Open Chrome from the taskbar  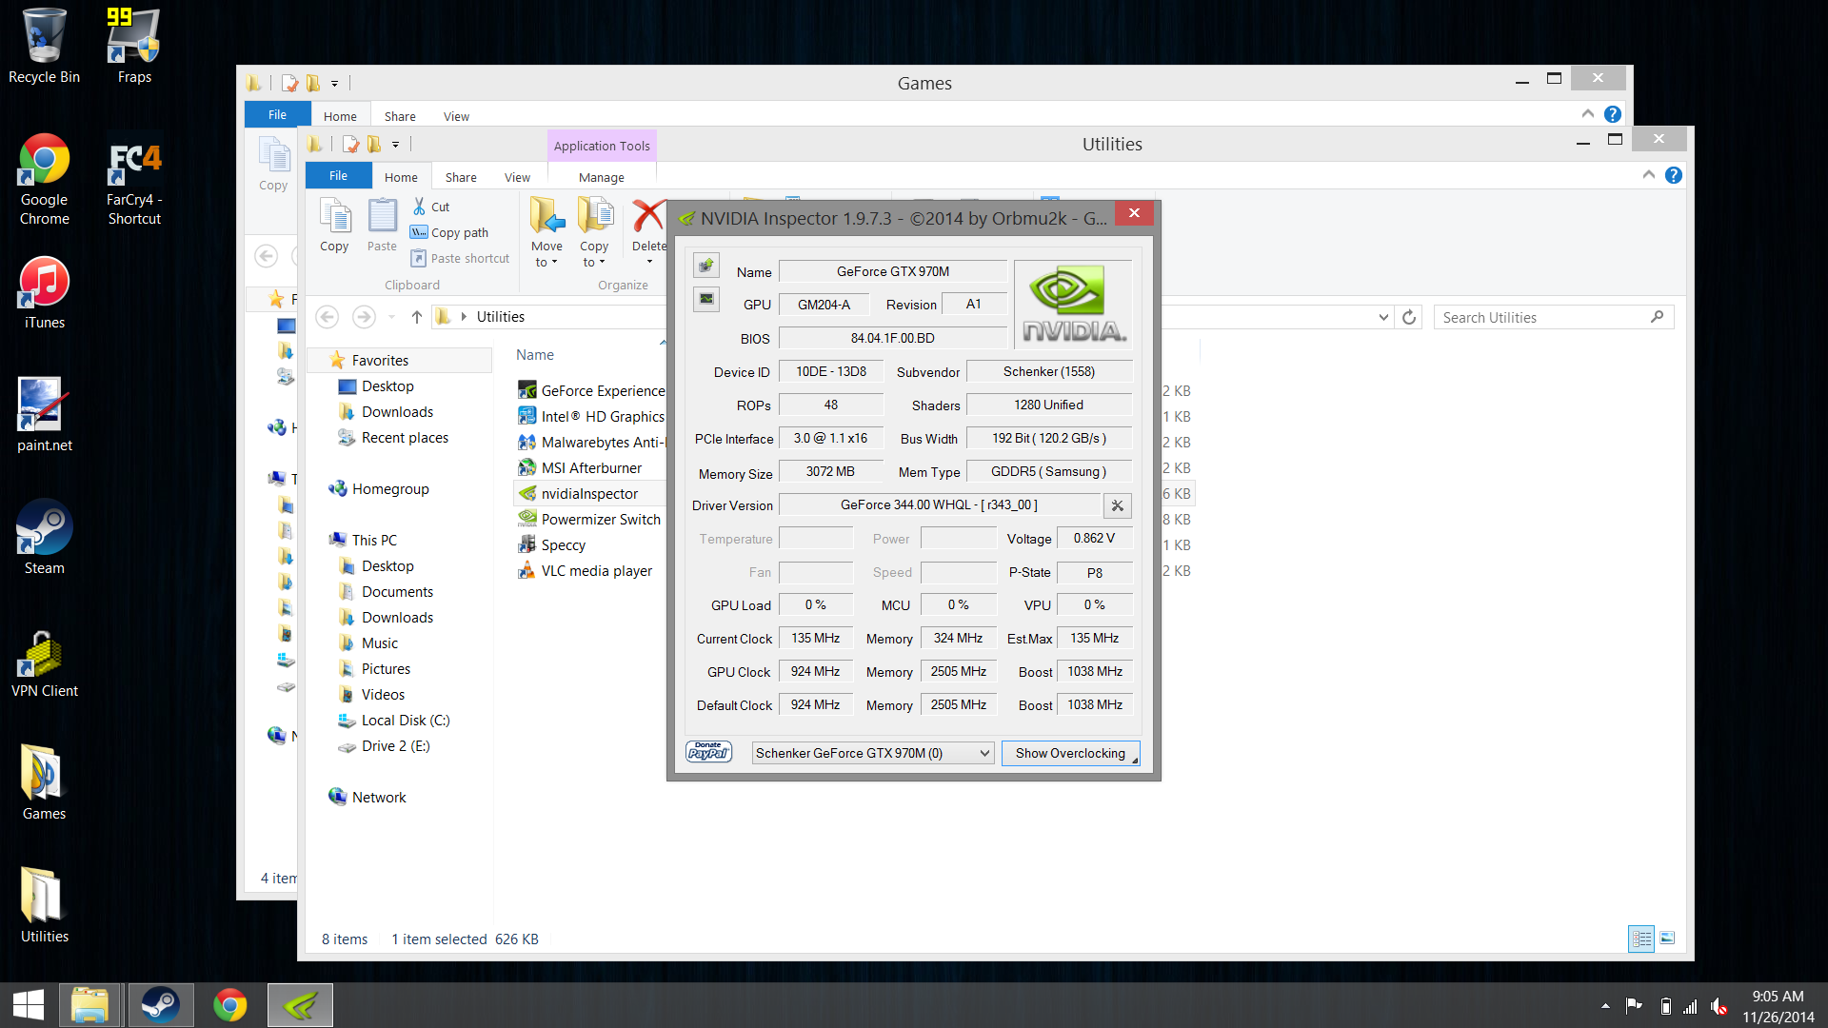point(229,1005)
